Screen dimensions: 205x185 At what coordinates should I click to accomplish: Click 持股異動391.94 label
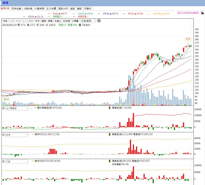[x=120, y=164]
